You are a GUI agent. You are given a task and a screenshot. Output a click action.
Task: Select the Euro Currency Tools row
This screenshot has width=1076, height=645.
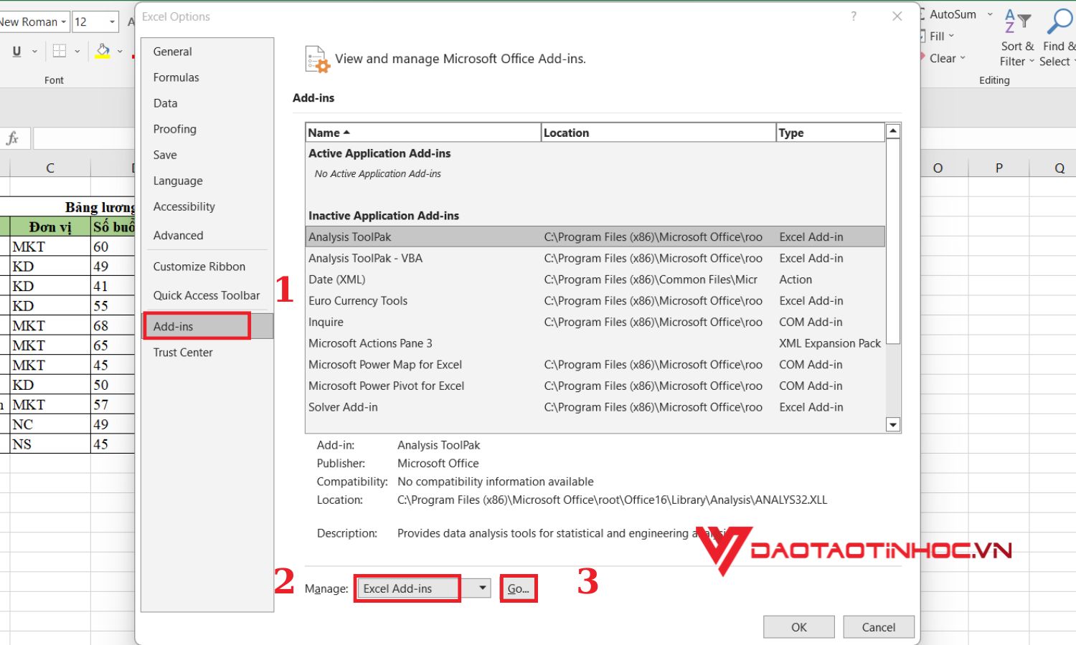[x=595, y=301]
